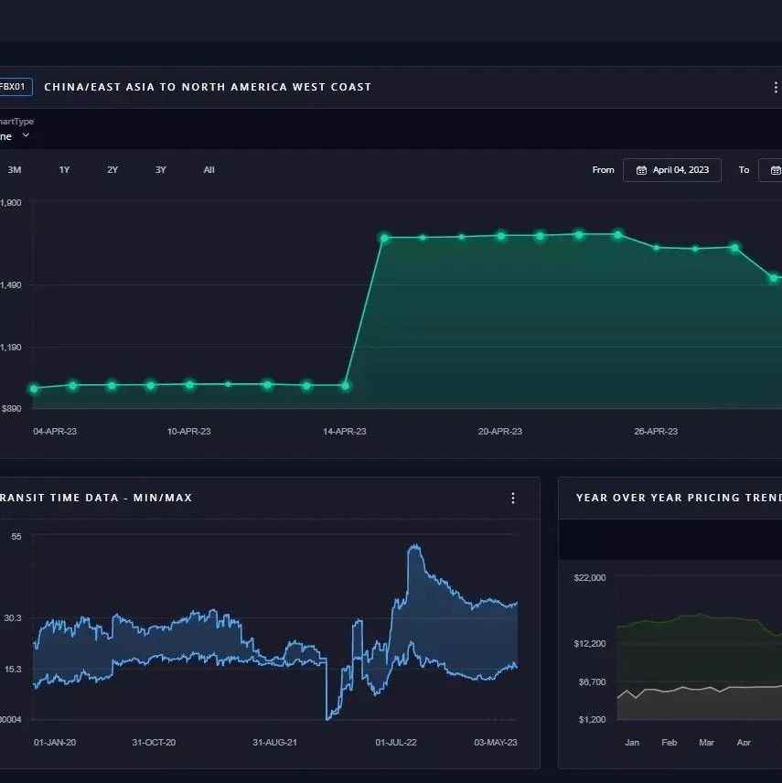Click the 55 value on transit y-axis
This screenshot has height=783, width=782.
[16, 536]
